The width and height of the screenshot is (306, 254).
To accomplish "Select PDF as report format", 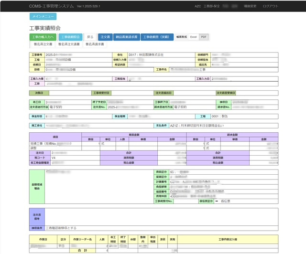I will pyautogui.click(x=203, y=37).
